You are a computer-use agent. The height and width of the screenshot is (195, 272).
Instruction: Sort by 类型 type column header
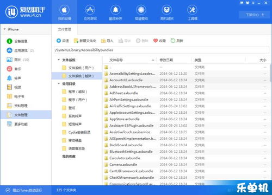click(219, 60)
